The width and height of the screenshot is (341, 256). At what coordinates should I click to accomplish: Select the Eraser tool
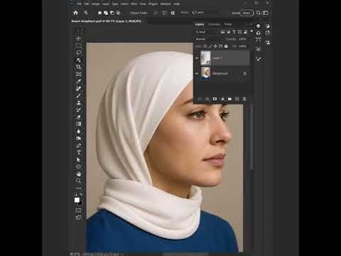[x=79, y=117]
